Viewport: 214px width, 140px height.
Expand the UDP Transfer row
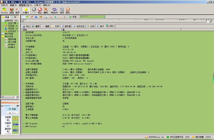pyautogui.click(x=24, y=123)
